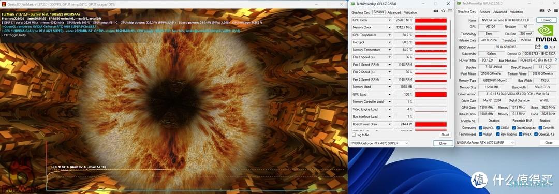
Task: Click GPU-Z Sensors window title bar icon
Action: [x=353, y=4]
